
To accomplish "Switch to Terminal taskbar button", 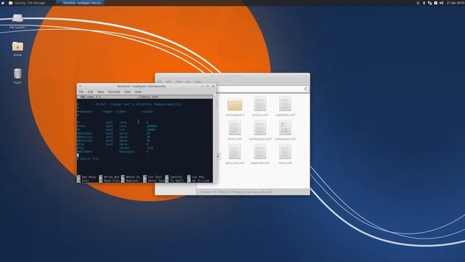I will pyautogui.click(x=80, y=3).
